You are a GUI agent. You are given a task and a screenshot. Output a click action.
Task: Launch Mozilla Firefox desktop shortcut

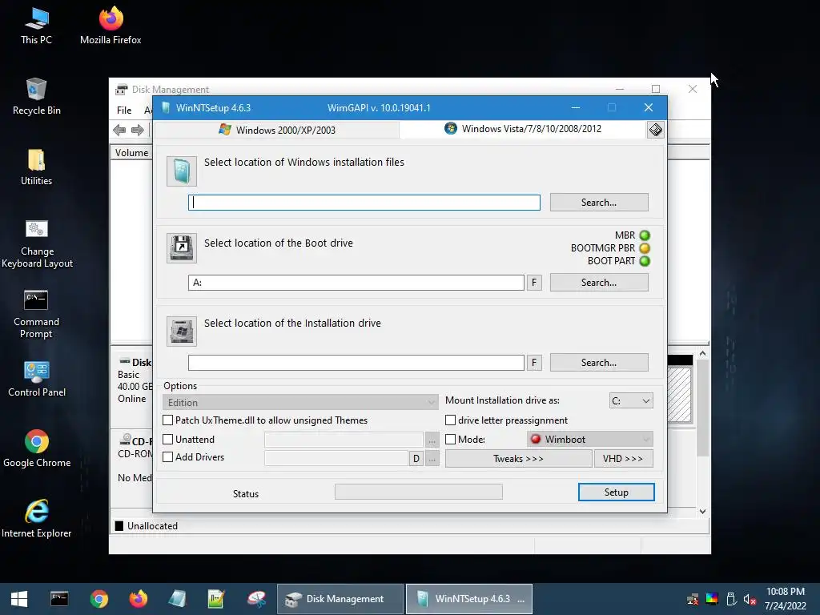(x=111, y=26)
